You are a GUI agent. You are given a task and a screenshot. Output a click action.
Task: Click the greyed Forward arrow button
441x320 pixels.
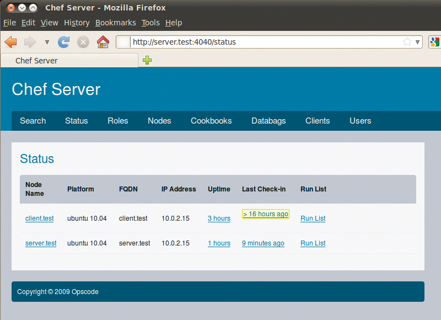30,42
